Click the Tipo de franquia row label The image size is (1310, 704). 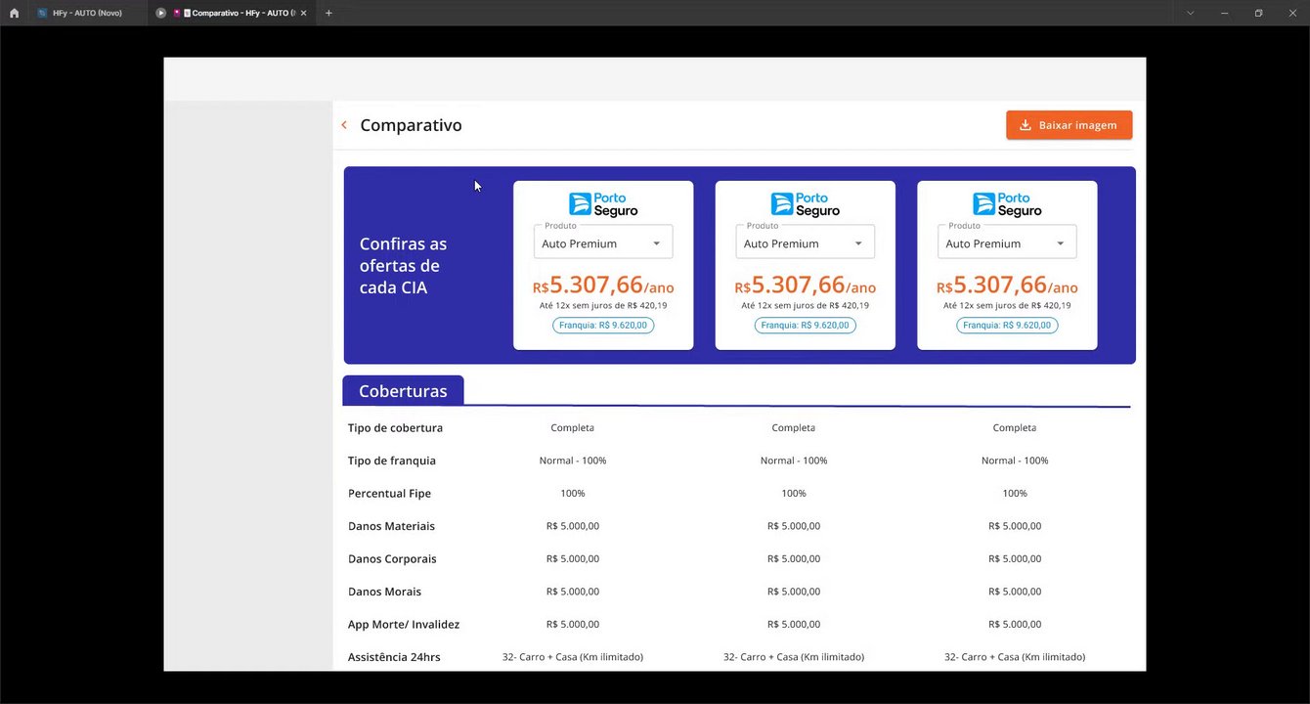click(x=392, y=461)
